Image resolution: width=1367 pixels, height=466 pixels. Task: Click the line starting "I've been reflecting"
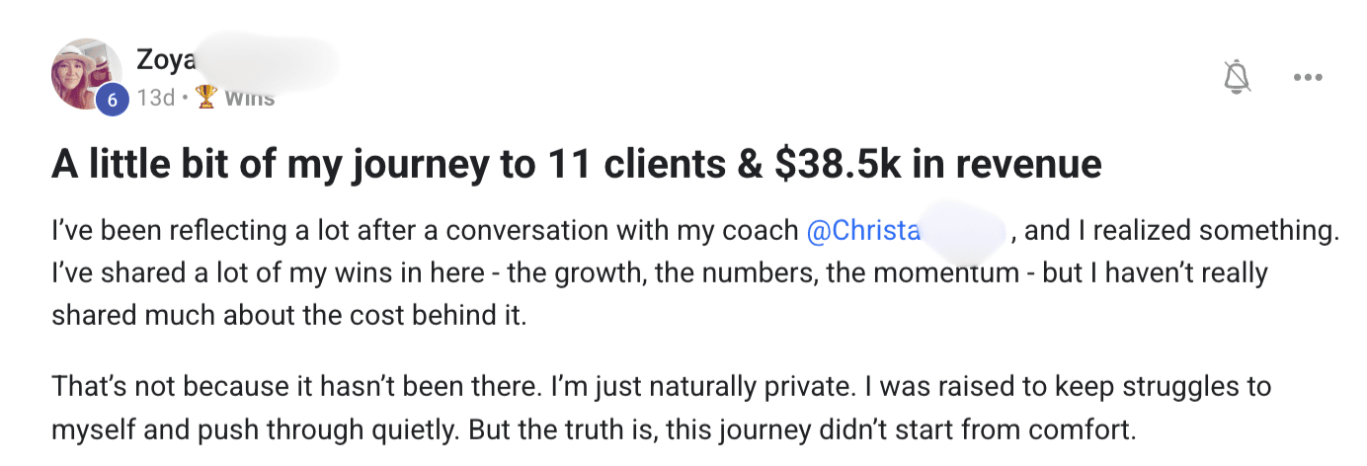[x=425, y=231]
